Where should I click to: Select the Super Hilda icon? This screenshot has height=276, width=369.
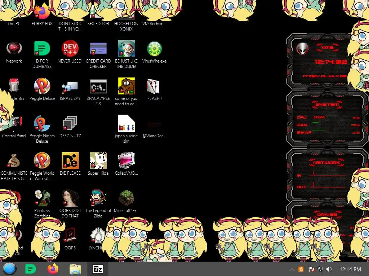(x=98, y=161)
